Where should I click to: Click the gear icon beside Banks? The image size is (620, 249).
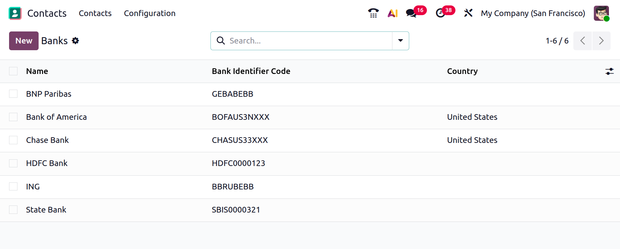[76, 41]
